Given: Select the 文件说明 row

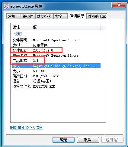Looking at the screenshot, I should (56, 40).
